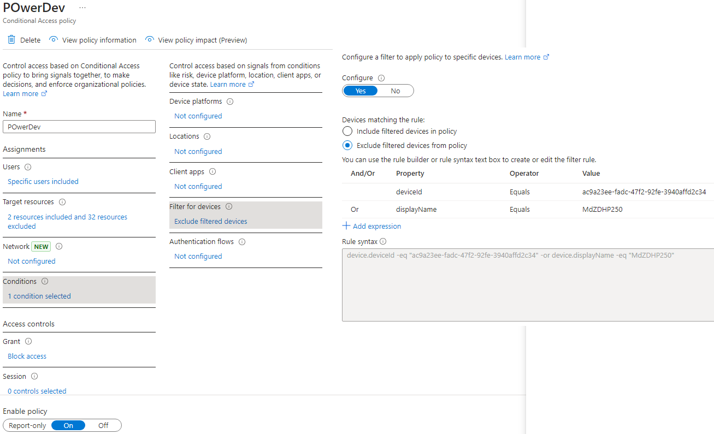Screen dimensions: 714x434
Task: Click the Operator column header
Action: point(524,174)
